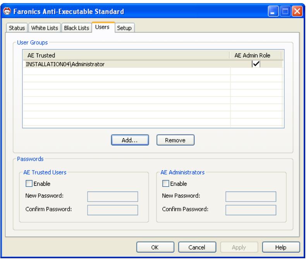The image size is (306, 259).
Task: Click the Add... button
Action: pos(130,140)
